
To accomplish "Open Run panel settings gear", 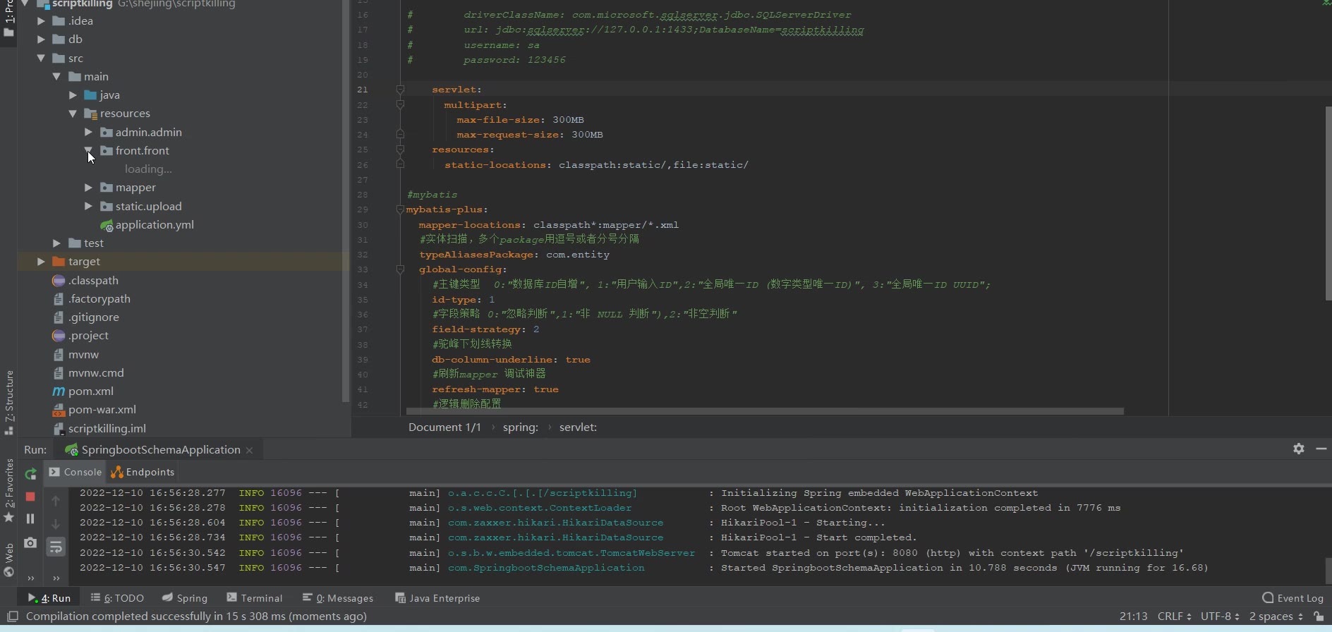I will 1298,449.
